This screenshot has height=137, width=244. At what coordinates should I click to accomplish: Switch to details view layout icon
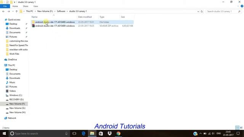tap(237, 128)
